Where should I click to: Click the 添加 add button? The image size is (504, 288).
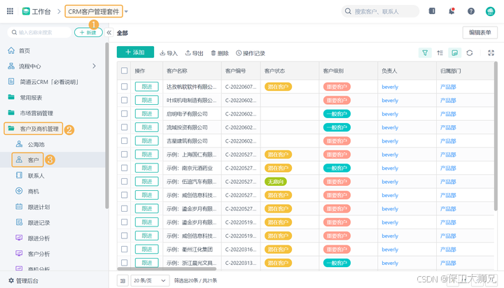click(x=135, y=52)
